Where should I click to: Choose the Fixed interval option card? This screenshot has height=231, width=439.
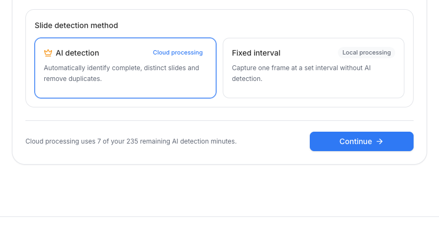314,68
